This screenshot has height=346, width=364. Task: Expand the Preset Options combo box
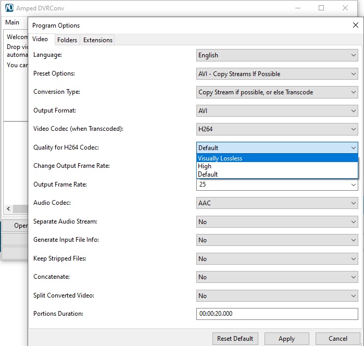click(277, 74)
